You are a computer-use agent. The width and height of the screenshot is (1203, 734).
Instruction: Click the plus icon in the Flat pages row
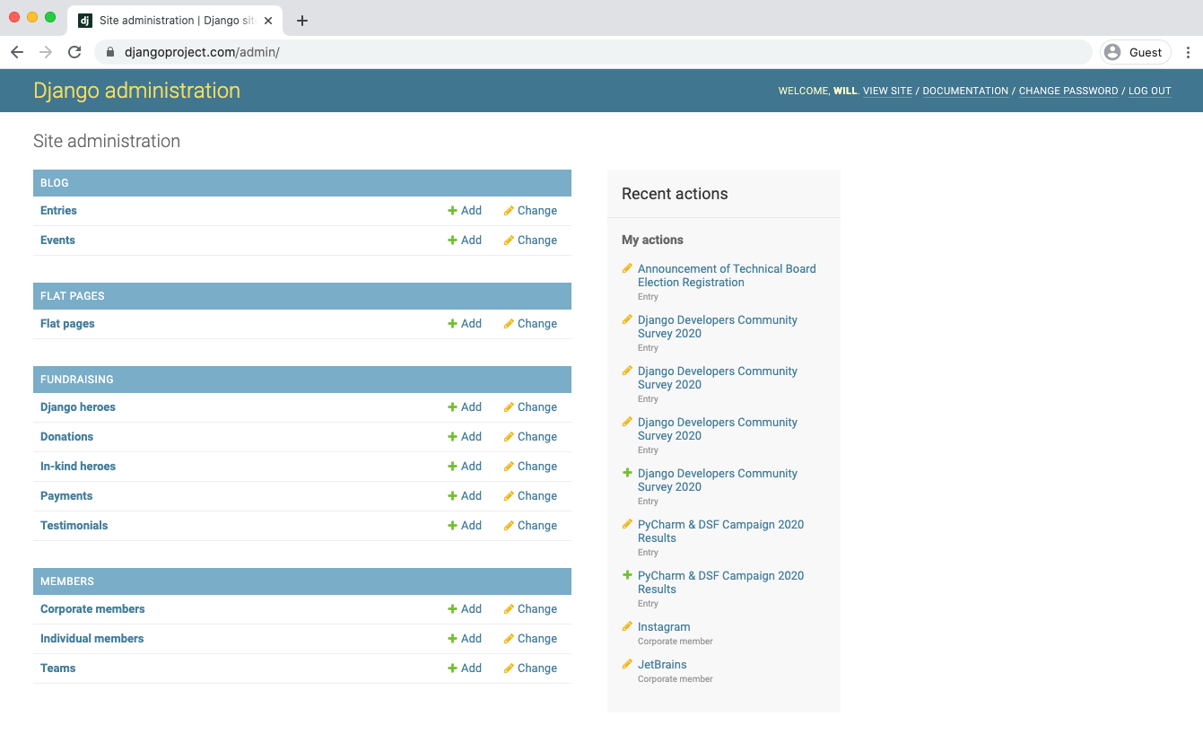tap(453, 324)
